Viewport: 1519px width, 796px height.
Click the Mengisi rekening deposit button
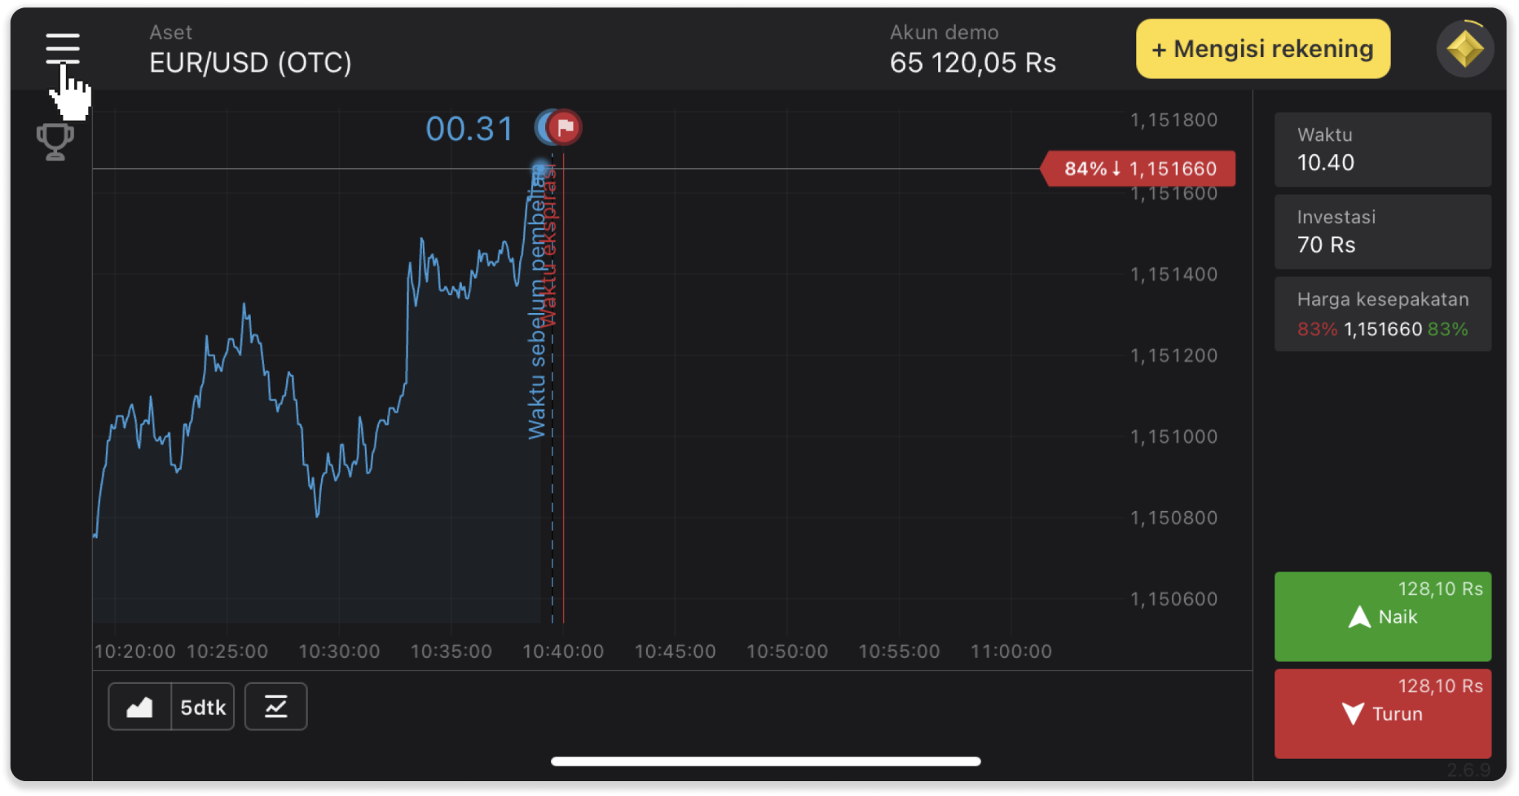pos(1262,49)
